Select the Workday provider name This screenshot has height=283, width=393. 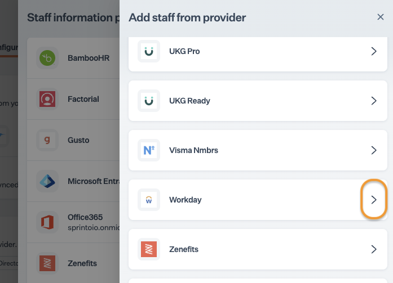pyautogui.click(x=186, y=200)
